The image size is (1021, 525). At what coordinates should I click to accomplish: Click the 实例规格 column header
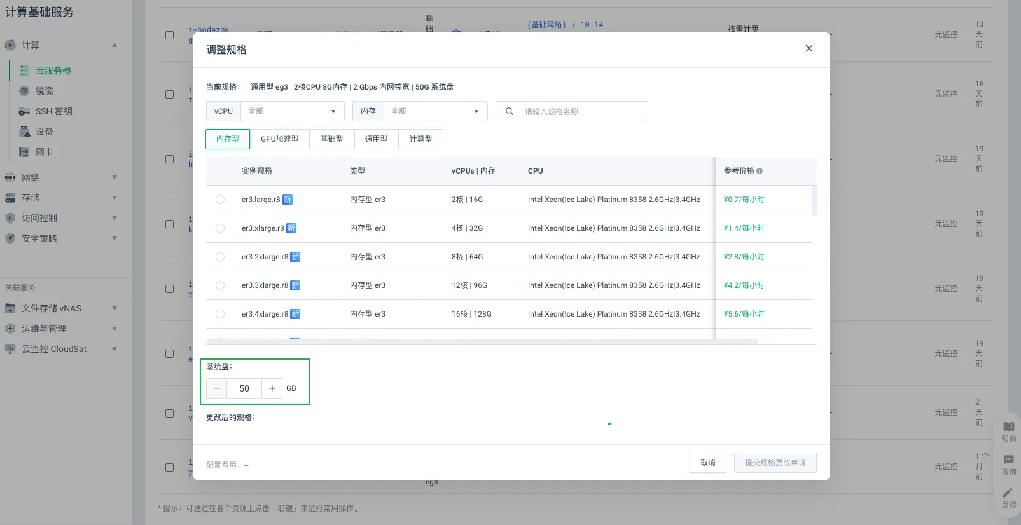tap(257, 171)
